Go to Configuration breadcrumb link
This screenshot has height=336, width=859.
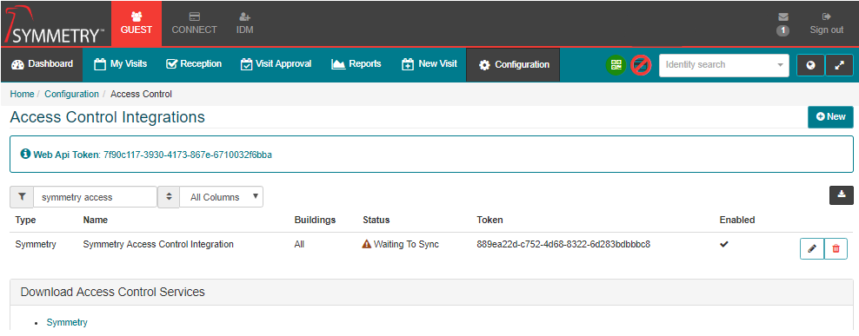72,94
